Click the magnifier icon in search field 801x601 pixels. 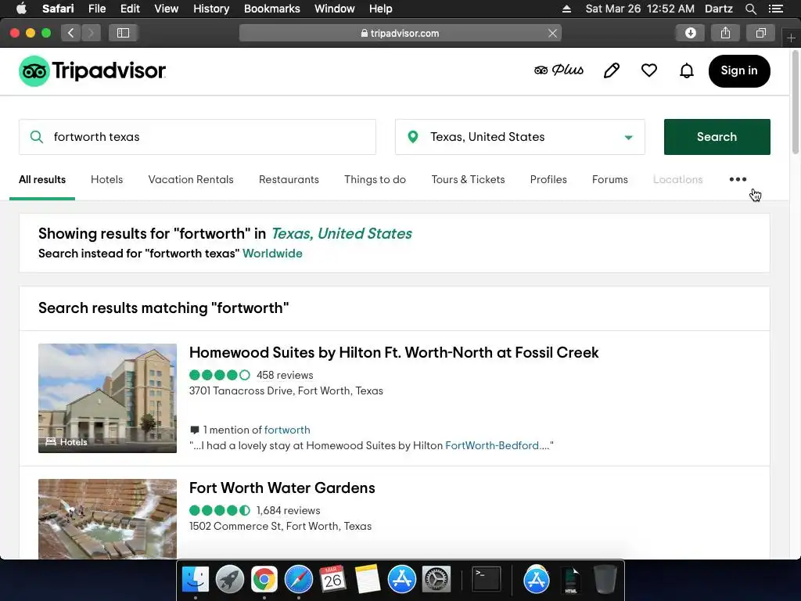[36, 137]
